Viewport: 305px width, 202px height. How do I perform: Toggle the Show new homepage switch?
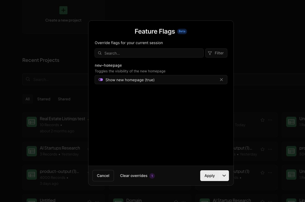point(101,80)
